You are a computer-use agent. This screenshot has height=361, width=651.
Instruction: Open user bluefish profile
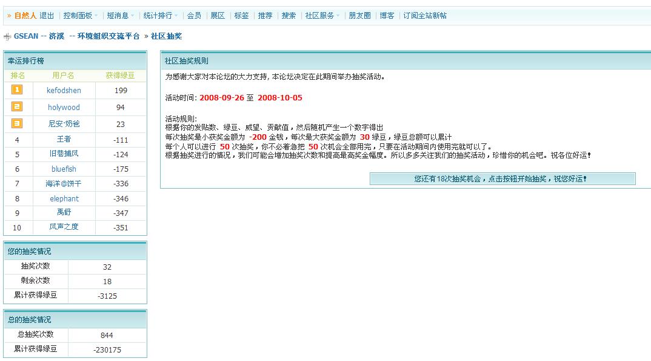64,169
